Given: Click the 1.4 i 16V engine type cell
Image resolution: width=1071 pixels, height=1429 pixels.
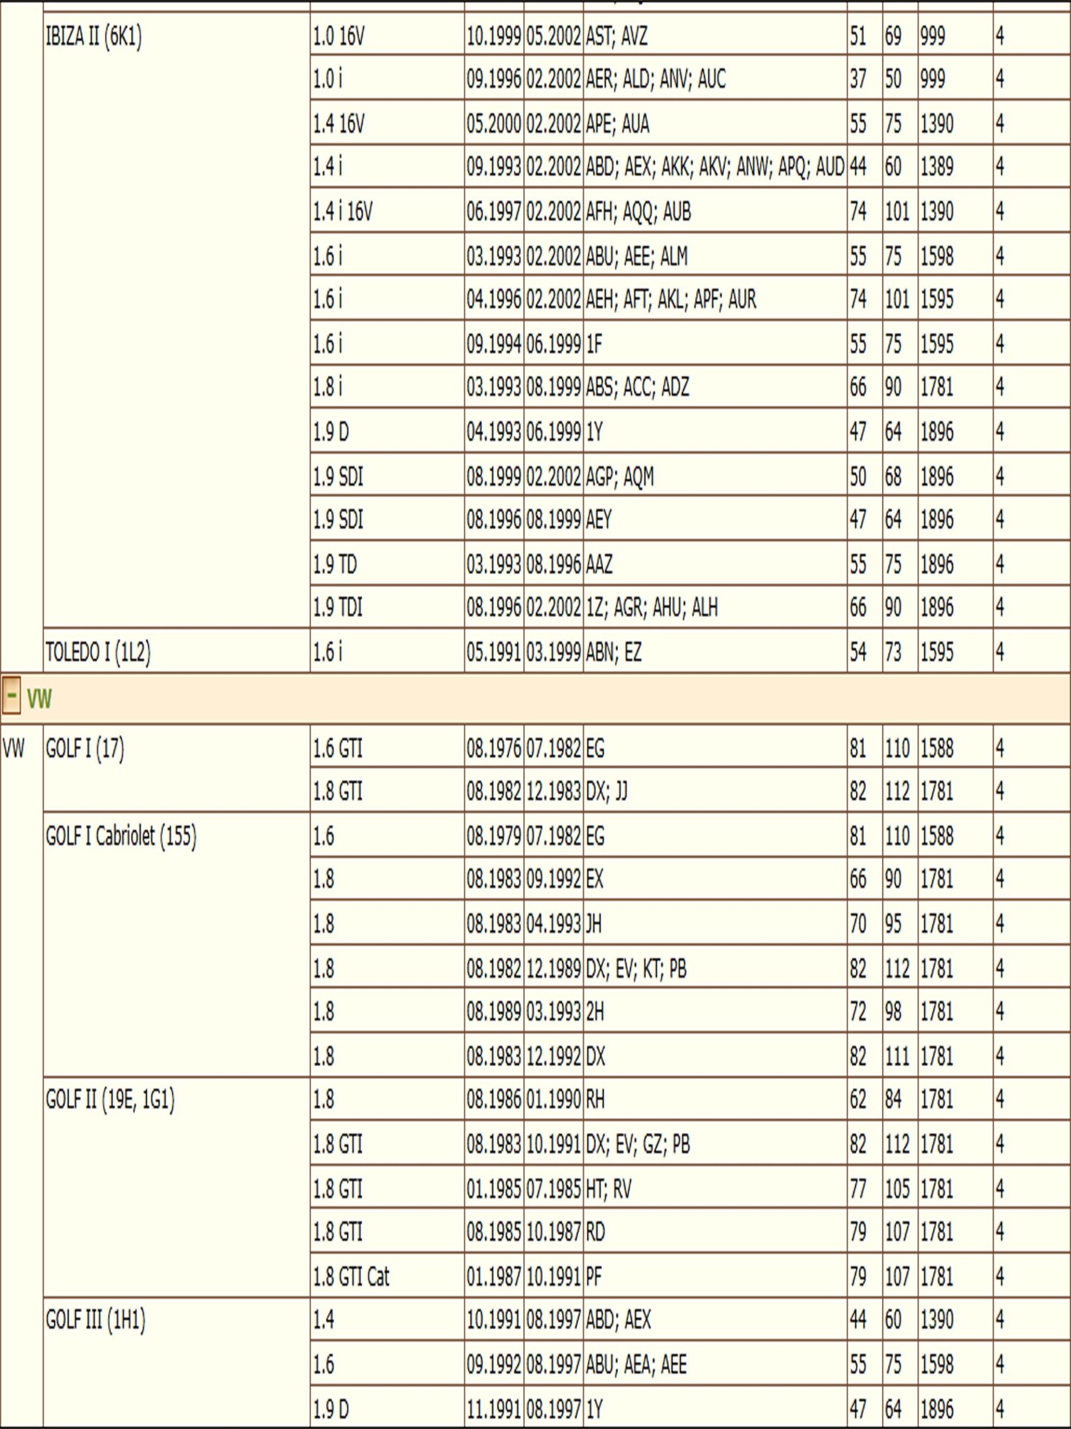Looking at the screenshot, I should point(343,212).
